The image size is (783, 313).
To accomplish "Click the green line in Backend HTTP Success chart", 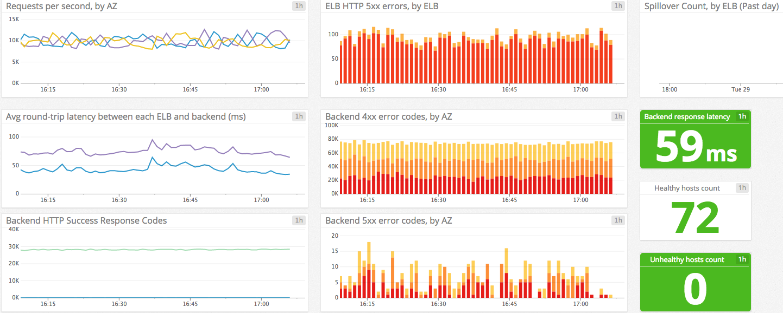I will [136, 249].
